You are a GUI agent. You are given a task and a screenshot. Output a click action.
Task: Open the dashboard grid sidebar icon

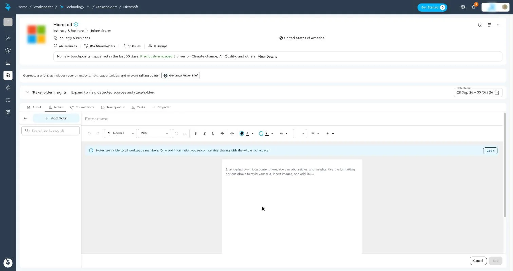coord(8,112)
